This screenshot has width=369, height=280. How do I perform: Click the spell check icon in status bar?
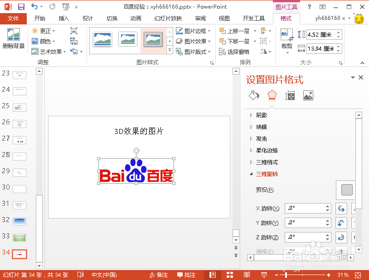point(81,275)
